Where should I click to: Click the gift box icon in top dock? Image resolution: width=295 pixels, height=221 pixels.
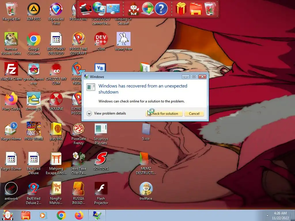(181, 9)
